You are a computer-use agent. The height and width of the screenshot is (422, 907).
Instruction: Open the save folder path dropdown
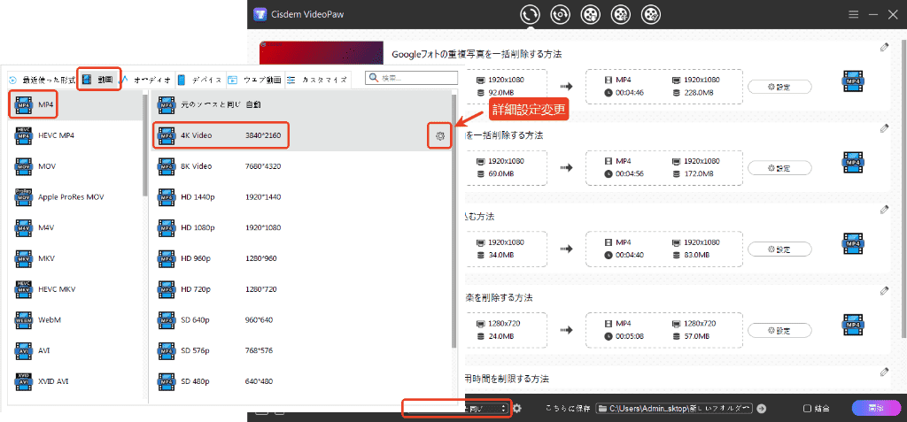pyautogui.click(x=675, y=408)
